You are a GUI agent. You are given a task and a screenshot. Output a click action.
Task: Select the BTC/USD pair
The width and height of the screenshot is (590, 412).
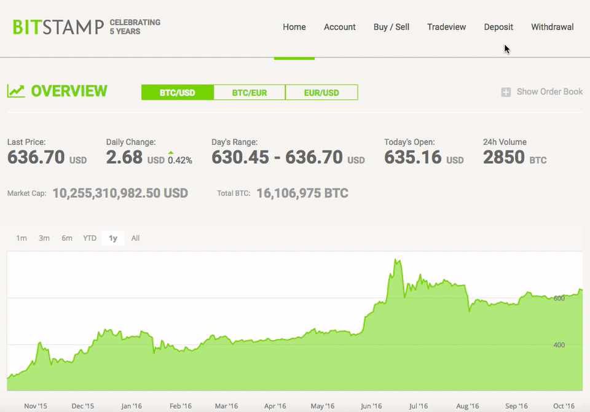tap(177, 93)
